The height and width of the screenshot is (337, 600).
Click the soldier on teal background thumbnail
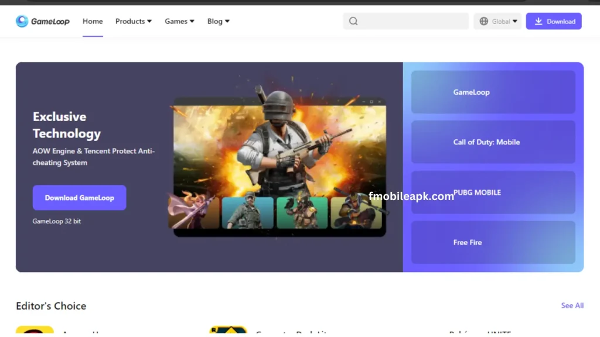[248, 213]
